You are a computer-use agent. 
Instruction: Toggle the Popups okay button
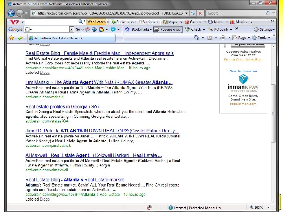(168, 29)
